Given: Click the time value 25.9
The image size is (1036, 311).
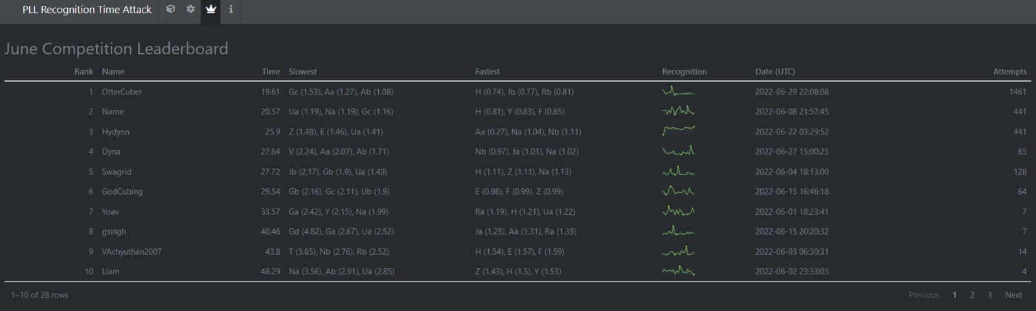Looking at the screenshot, I should (x=273, y=132).
